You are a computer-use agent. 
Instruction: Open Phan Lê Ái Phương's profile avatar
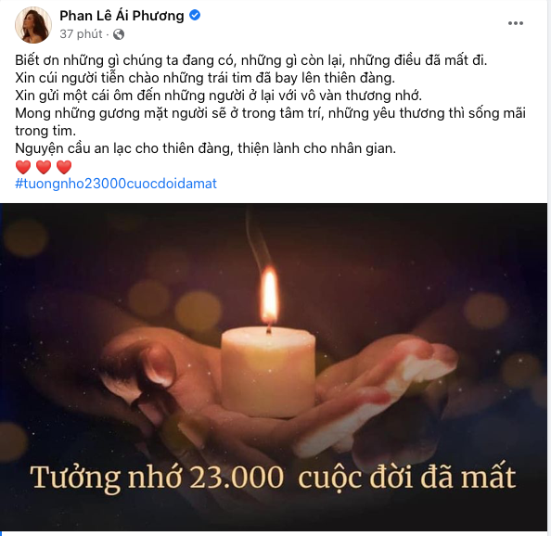click(x=33, y=25)
